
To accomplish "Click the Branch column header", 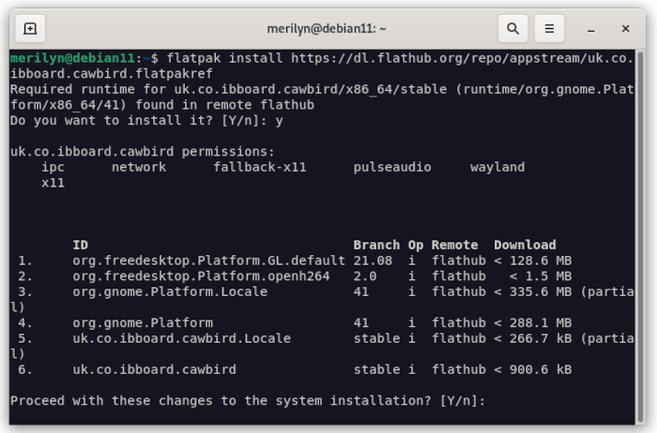I will pos(376,245).
